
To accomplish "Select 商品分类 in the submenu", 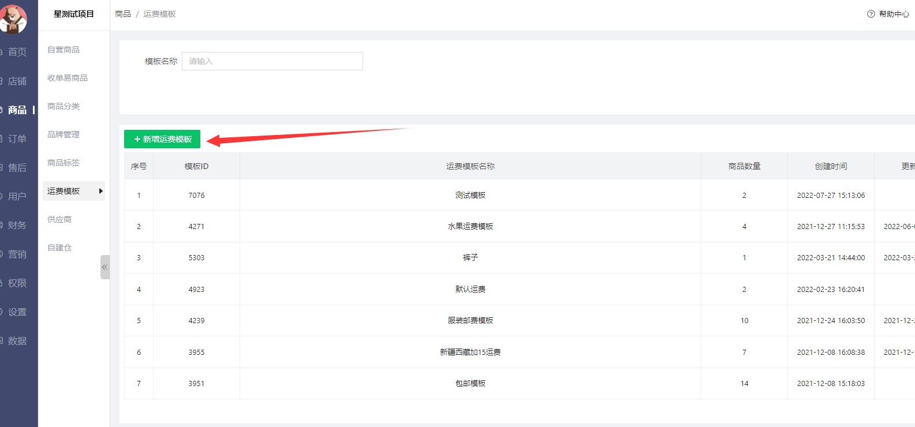I will pos(64,106).
